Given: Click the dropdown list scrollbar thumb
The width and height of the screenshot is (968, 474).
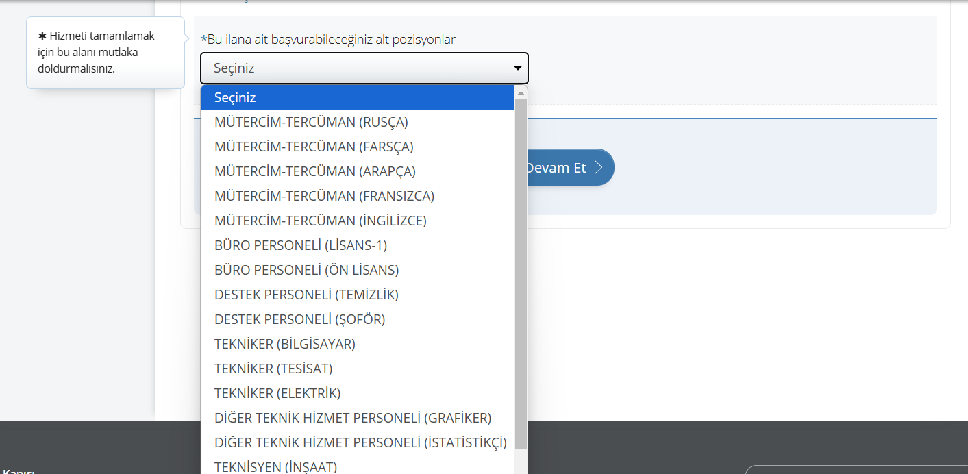Looking at the screenshot, I should [521, 274].
